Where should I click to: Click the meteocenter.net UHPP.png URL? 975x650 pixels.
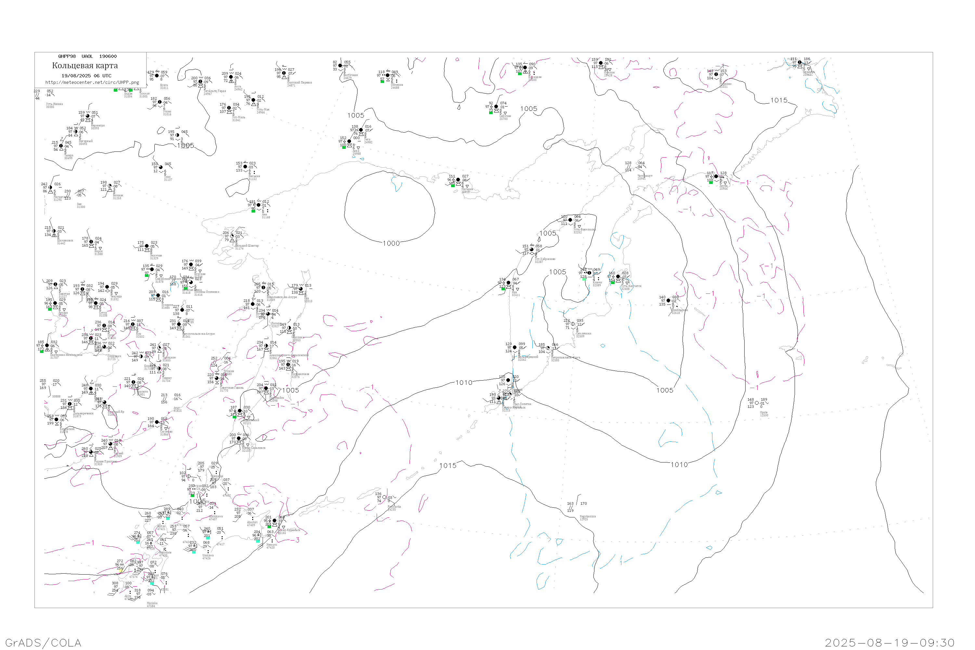pyautogui.click(x=92, y=83)
